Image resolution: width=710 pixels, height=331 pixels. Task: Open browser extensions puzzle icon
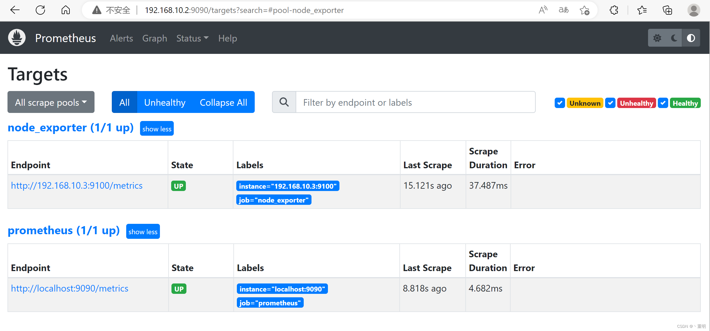tap(614, 10)
